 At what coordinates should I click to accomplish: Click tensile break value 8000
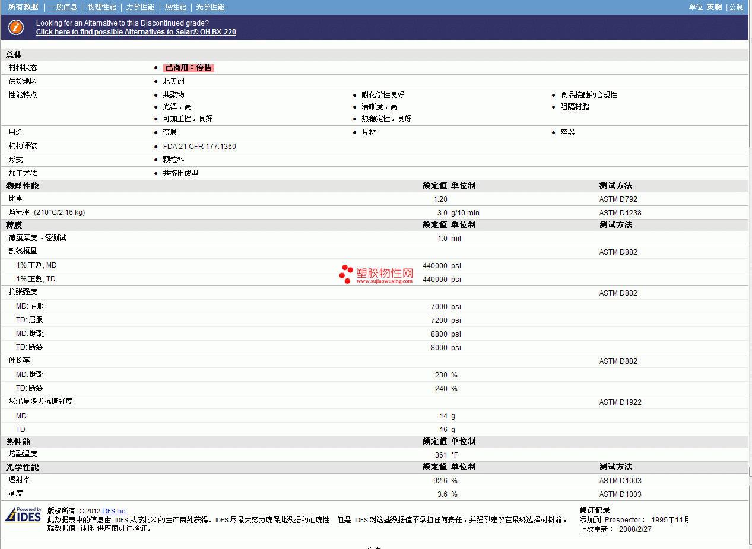click(439, 348)
